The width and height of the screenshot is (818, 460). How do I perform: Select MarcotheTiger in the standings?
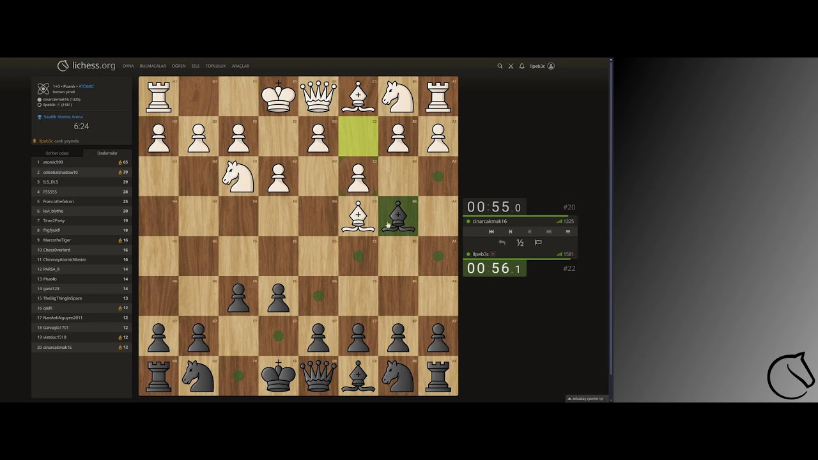pyautogui.click(x=81, y=240)
